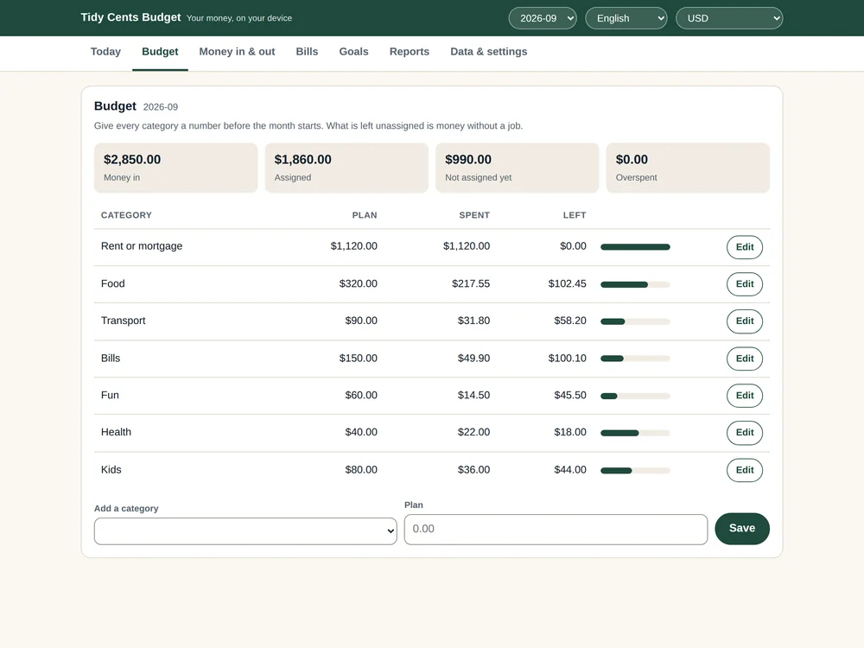864x648 pixels.
Task: Go to the Bills tab
Action: [x=307, y=52]
